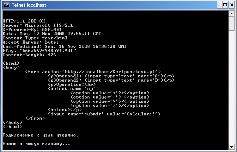The height and width of the screenshot is (152, 237).
Task: Click the Calculate! submit input line
Action: 104,114
